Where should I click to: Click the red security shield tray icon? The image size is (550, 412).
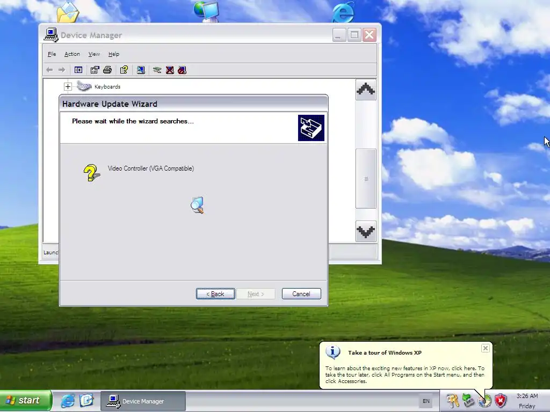[501, 400]
